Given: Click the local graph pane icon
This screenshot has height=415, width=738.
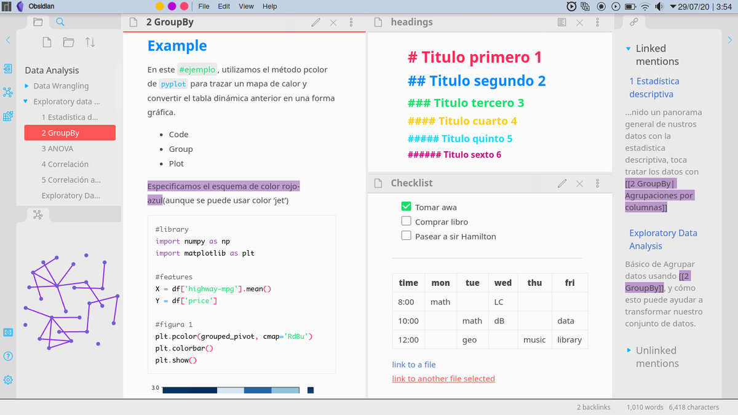Looking at the screenshot, I should click(38, 215).
